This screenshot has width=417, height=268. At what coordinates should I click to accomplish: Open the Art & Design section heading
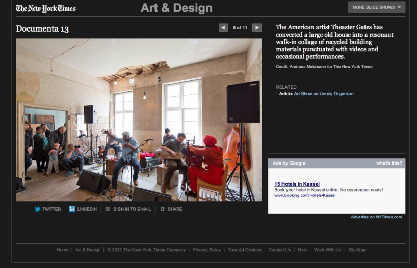(x=176, y=8)
